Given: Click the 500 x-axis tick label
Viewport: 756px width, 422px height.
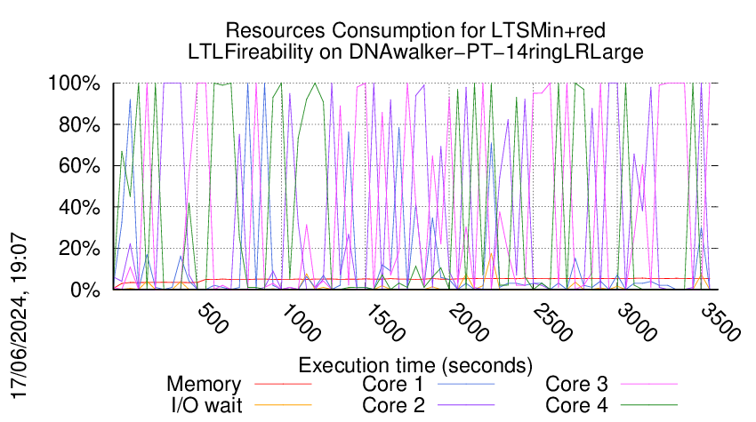Looking at the screenshot, I should [x=213, y=318].
